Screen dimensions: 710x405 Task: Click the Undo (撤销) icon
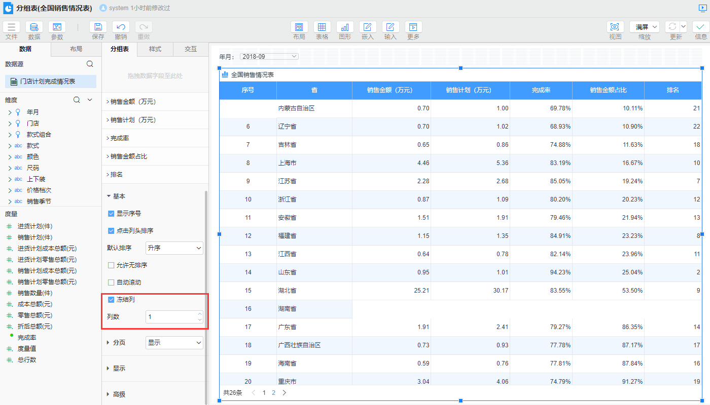coord(121,27)
